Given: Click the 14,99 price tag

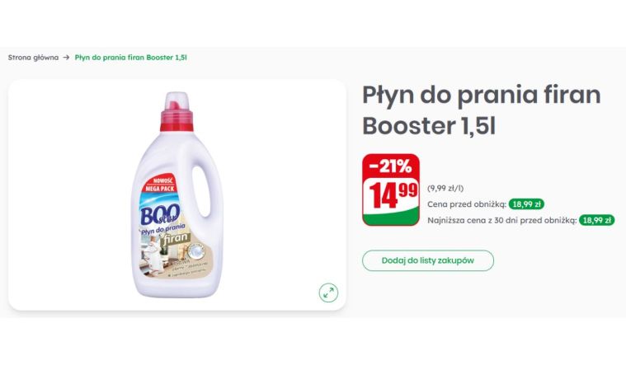Looking at the screenshot, I should click(391, 195).
